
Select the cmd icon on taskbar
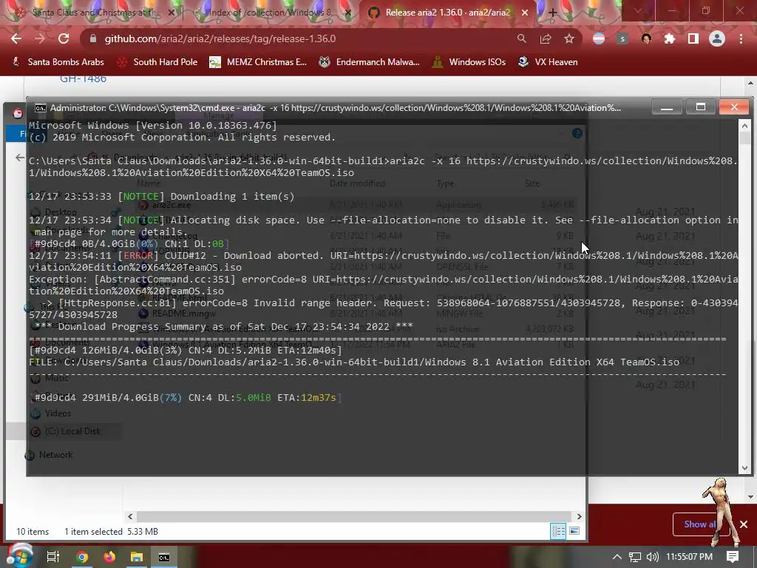click(164, 557)
